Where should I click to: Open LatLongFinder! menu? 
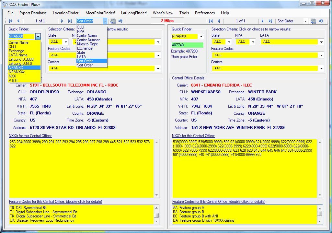coord(134,13)
